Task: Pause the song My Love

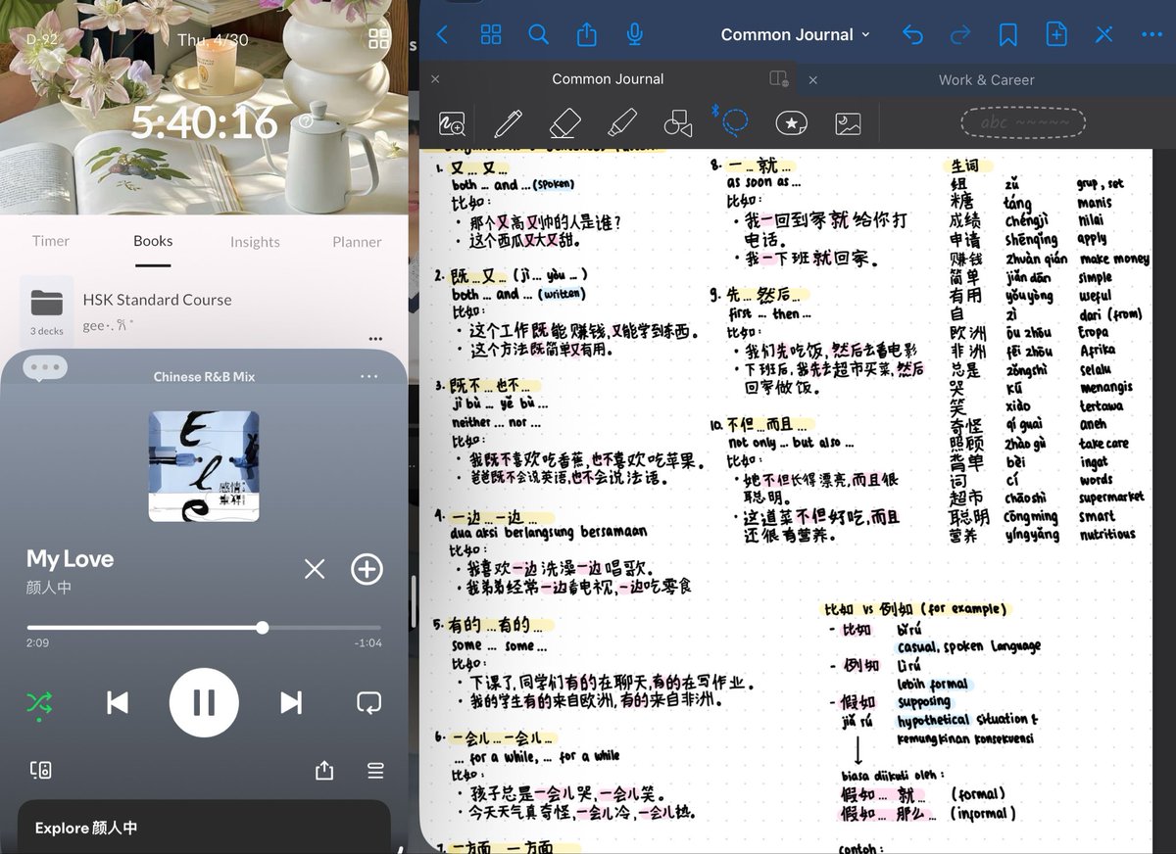Action: (204, 702)
